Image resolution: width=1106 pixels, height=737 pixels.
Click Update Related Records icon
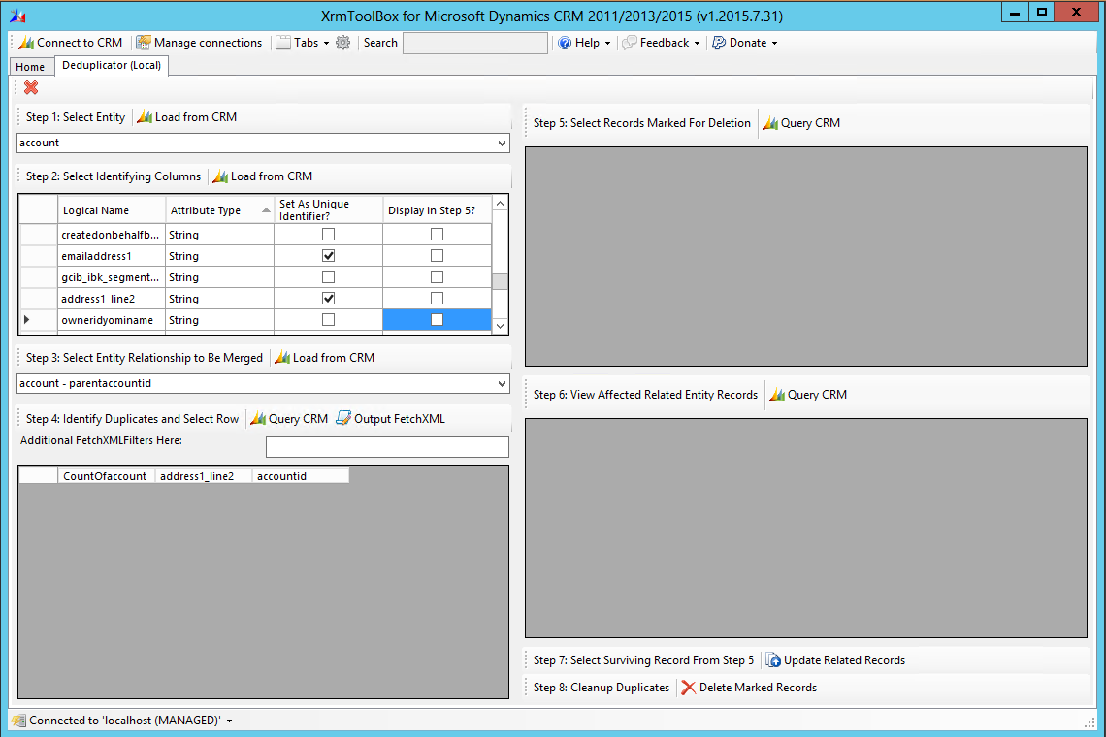coord(774,660)
